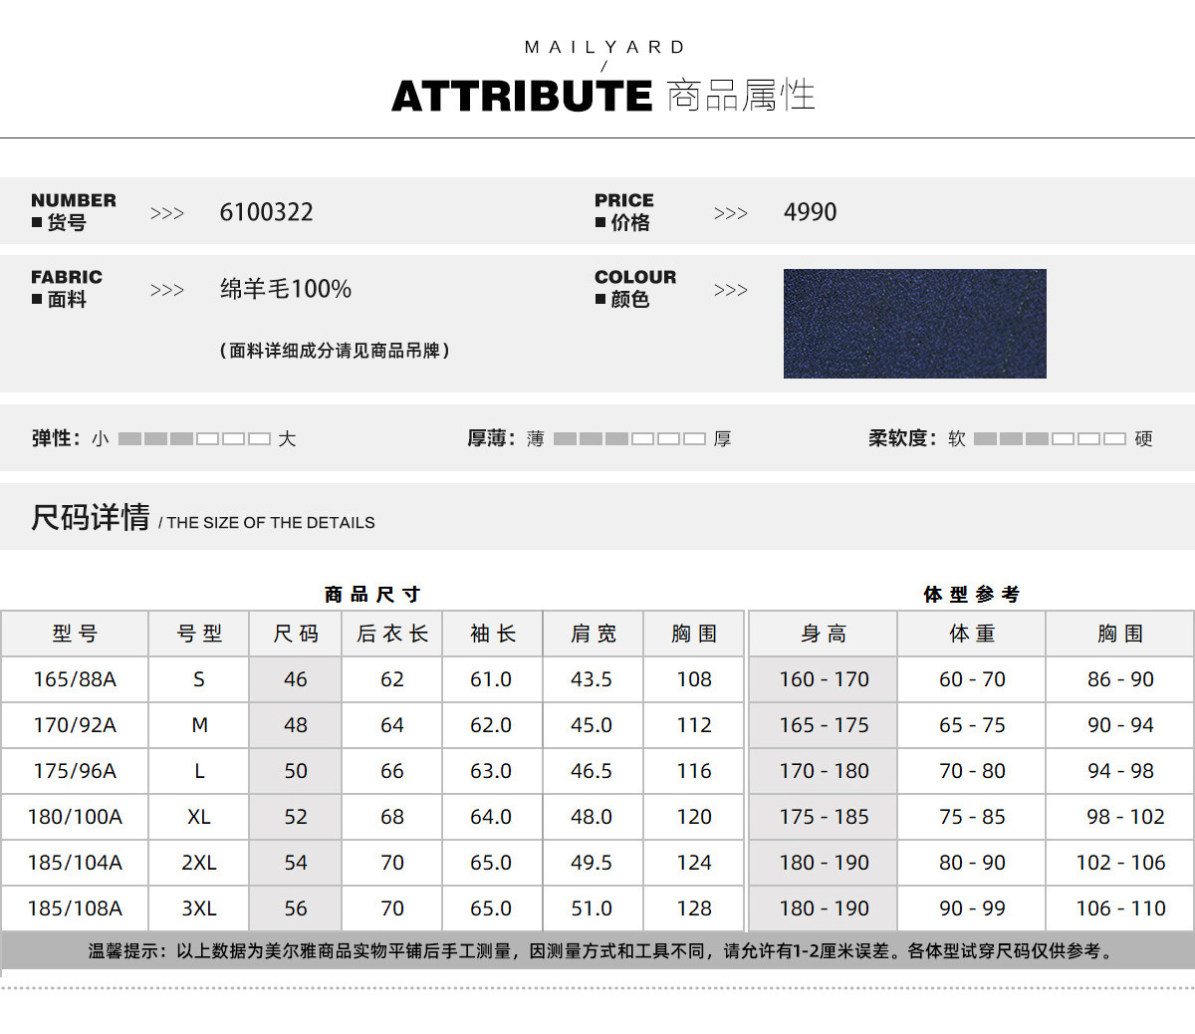
Task: Click the elasticity rating bar
Action: coord(194,438)
